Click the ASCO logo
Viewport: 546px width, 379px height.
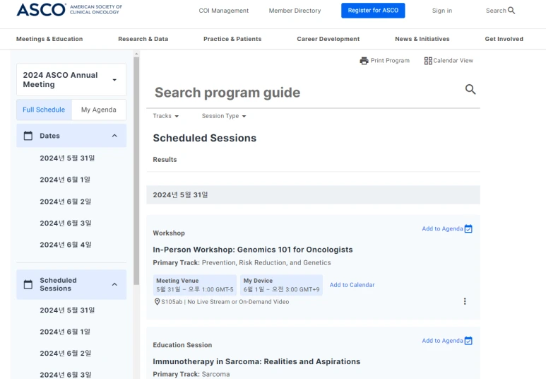click(x=69, y=10)
